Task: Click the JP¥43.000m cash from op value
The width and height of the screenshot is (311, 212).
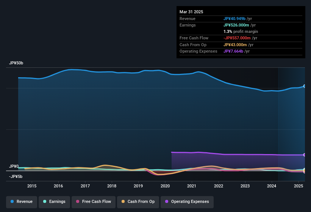Action: [235, 45]
